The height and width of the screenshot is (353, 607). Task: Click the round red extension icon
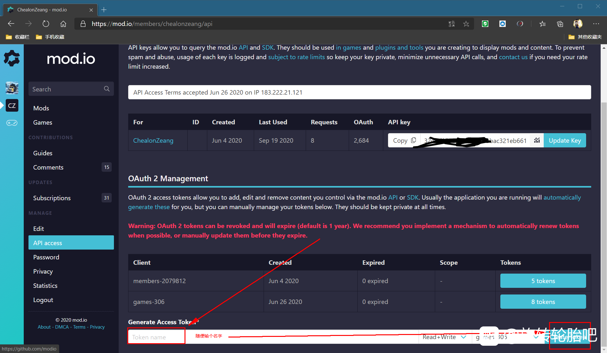[520, 24]
